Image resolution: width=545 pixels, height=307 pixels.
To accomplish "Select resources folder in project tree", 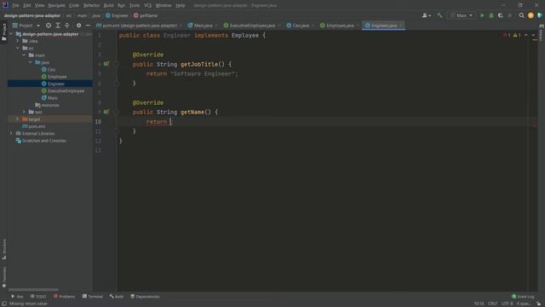I will [x=48, y=105].
